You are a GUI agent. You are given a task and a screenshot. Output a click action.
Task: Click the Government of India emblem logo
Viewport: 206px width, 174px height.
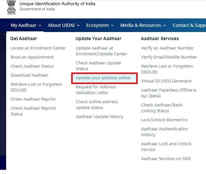[11, 7]
